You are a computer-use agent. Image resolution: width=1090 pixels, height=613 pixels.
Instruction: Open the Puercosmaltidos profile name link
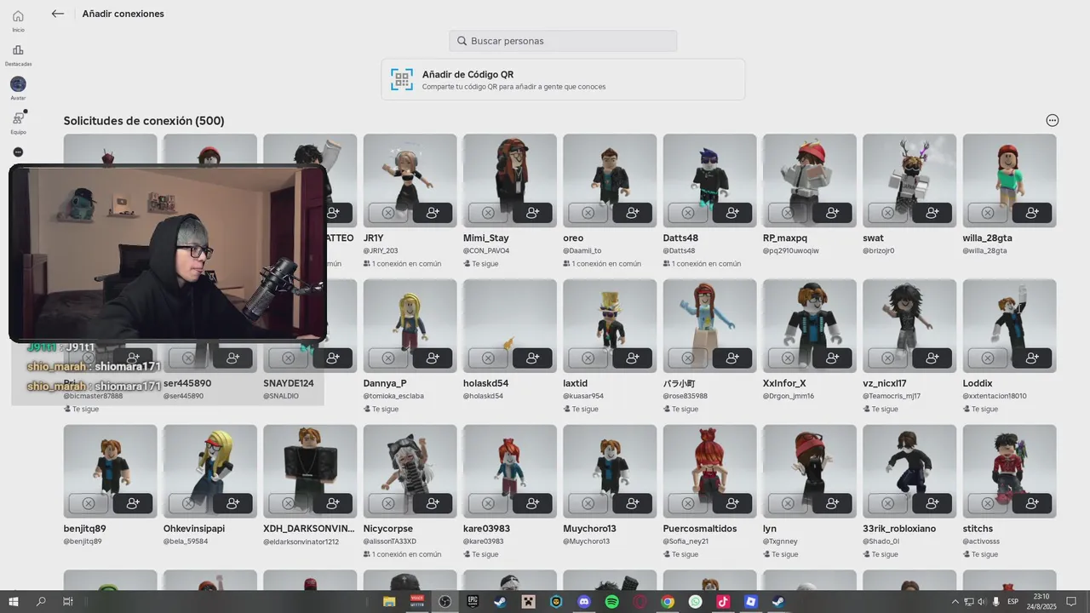click(x=700, y=529)
